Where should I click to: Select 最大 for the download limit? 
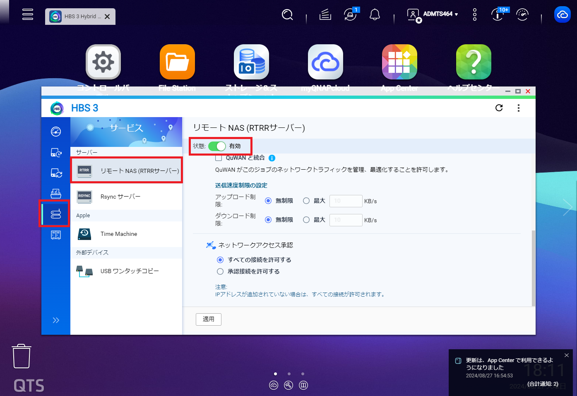point(306,220)
